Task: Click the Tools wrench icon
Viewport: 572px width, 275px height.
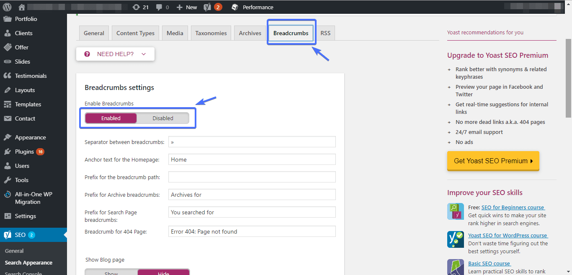Action: click(7, 180)
